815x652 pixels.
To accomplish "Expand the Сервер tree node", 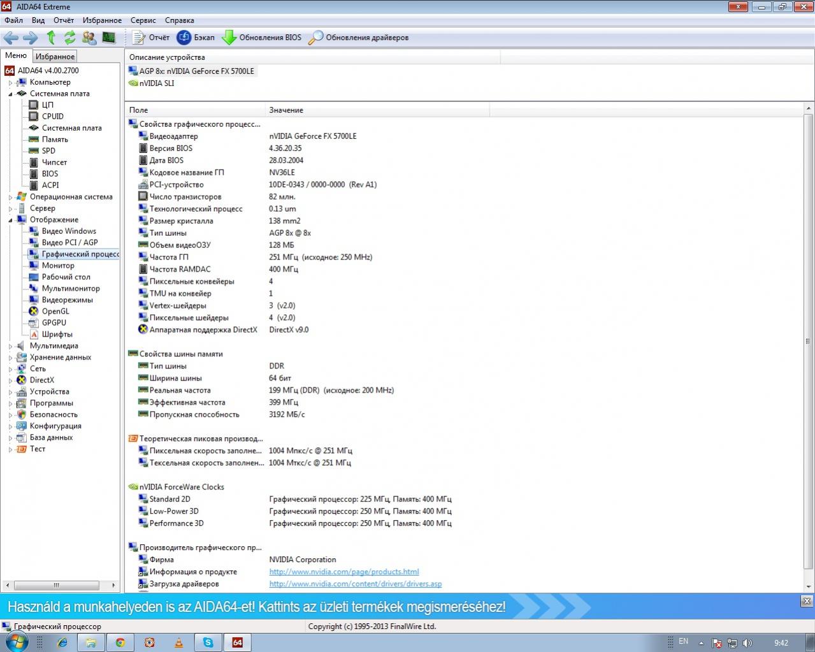I will click(x=10, y=208).
